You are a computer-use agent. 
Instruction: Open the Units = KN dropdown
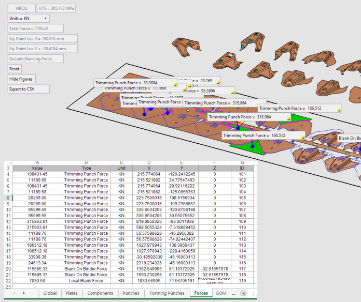29,19
